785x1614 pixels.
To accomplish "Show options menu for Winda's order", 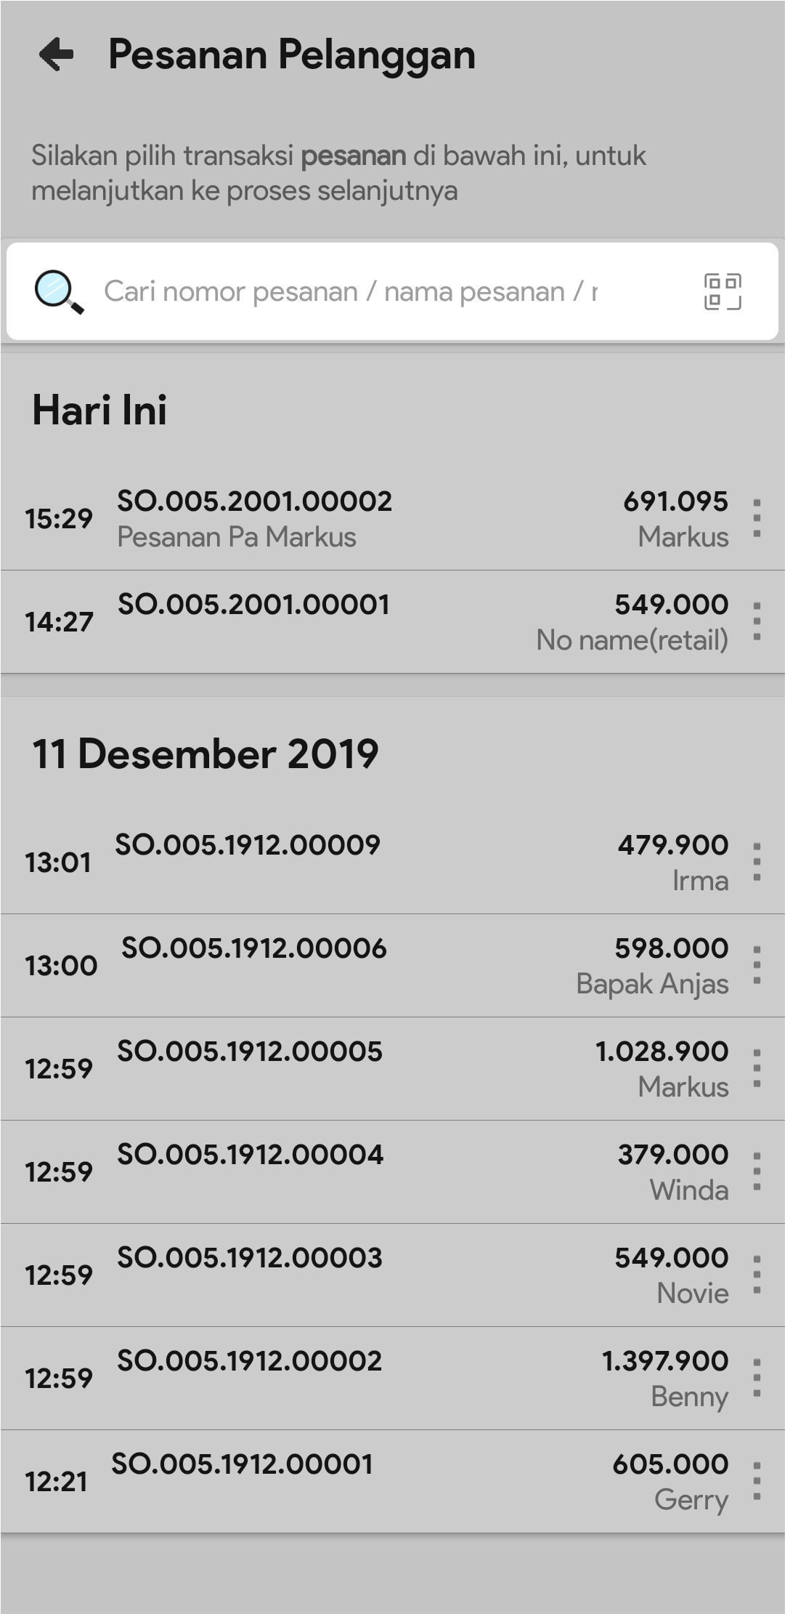I will (x=757, y=1171).
